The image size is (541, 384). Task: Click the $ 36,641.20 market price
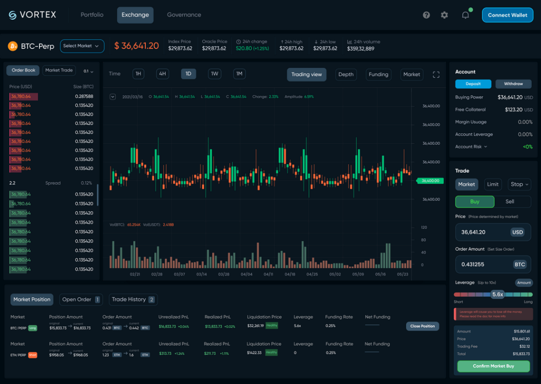137,46
